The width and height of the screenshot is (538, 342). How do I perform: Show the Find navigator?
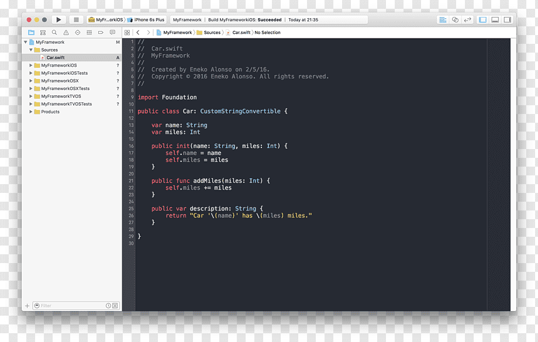coord(54,33)
